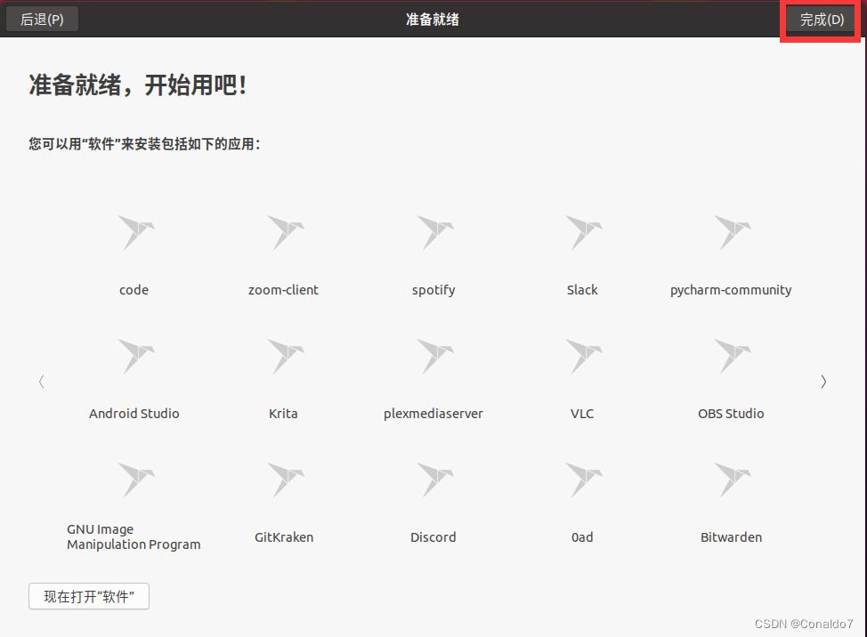This screenshot has height=637, width=867.
Task: Click the 0ad app icon
Action: (x=583, y=480)
